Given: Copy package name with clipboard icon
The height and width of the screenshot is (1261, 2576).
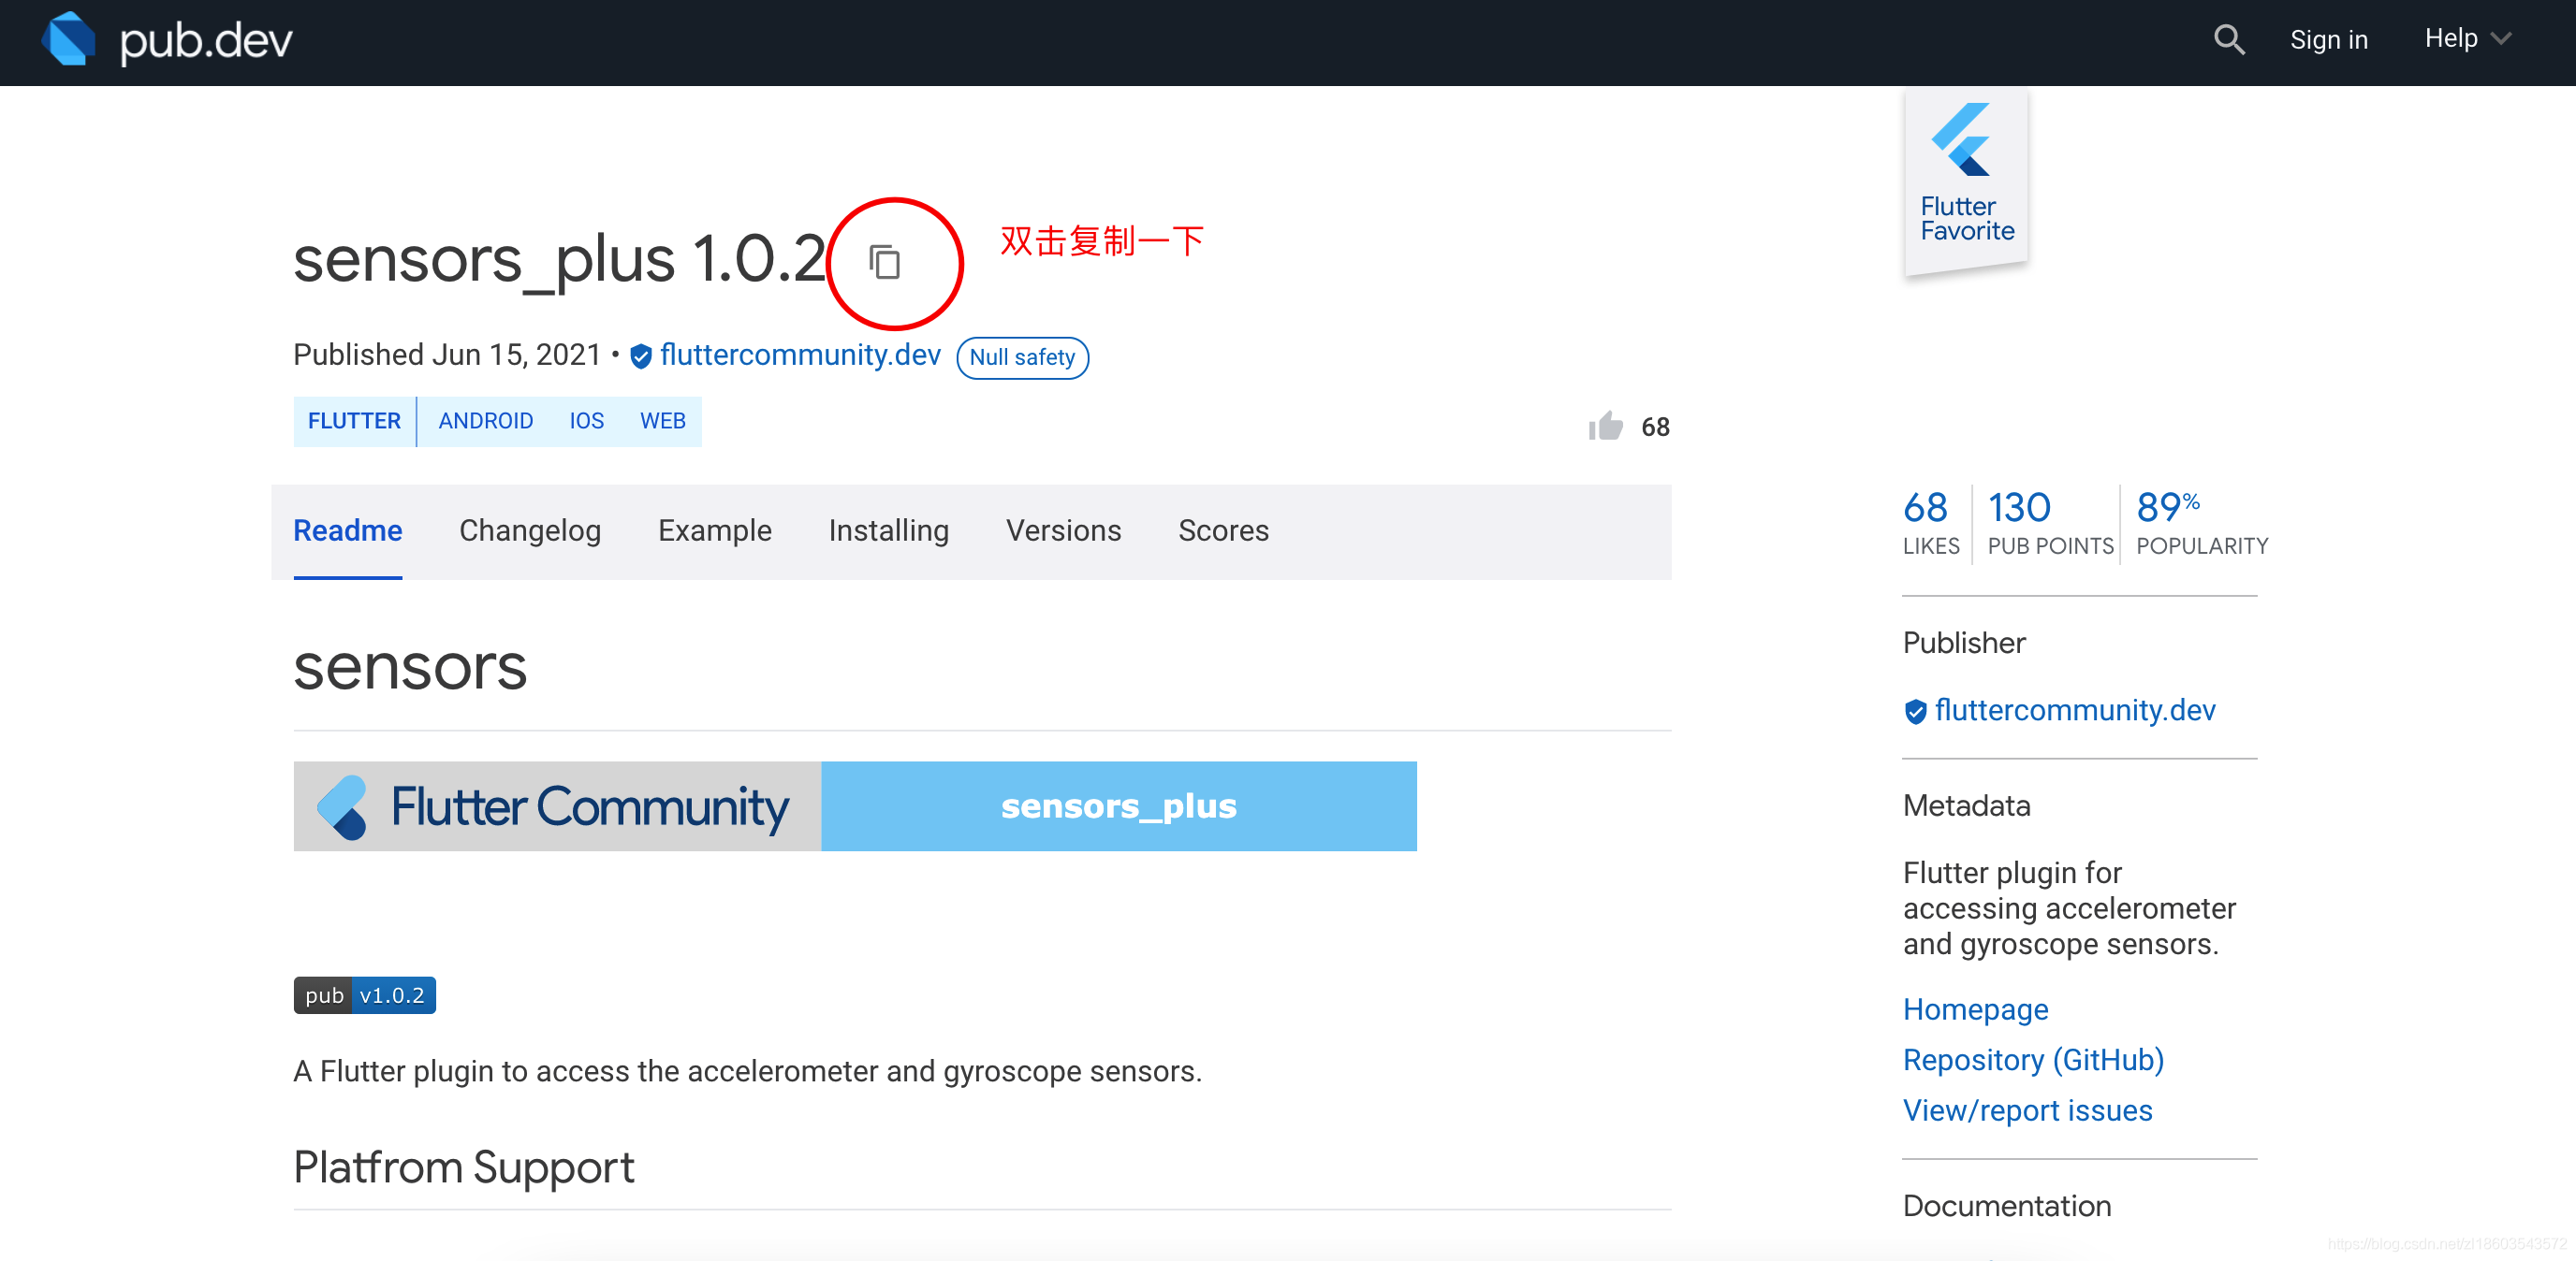Looking at the screenshot, I should coord(884,263).
